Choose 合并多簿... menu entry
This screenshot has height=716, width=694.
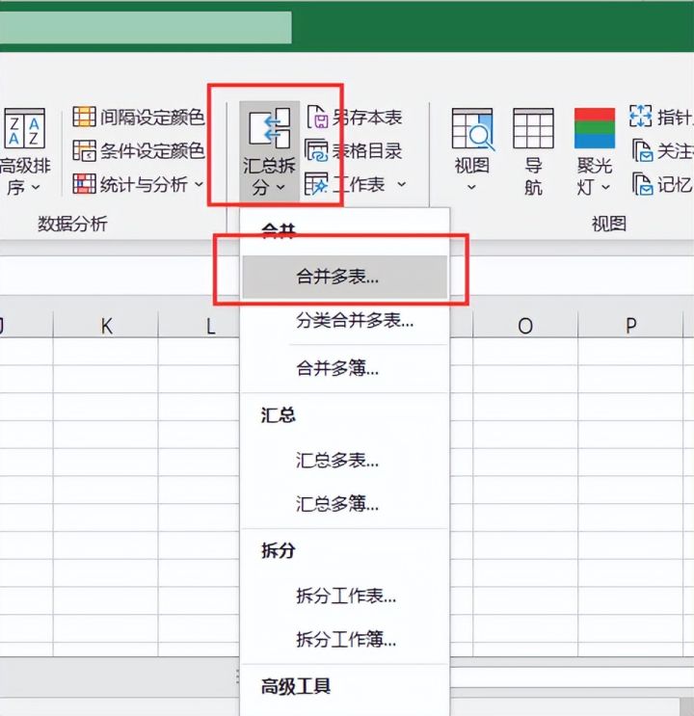(x=344, y=368)
